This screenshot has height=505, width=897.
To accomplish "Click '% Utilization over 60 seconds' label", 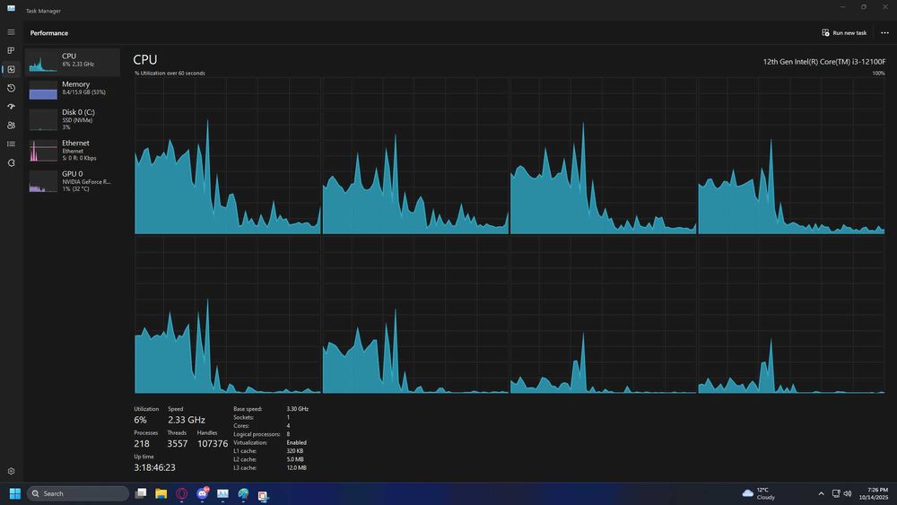I will [170, 74].
